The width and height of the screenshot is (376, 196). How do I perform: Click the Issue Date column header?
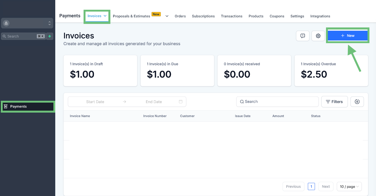coord(243,116)
